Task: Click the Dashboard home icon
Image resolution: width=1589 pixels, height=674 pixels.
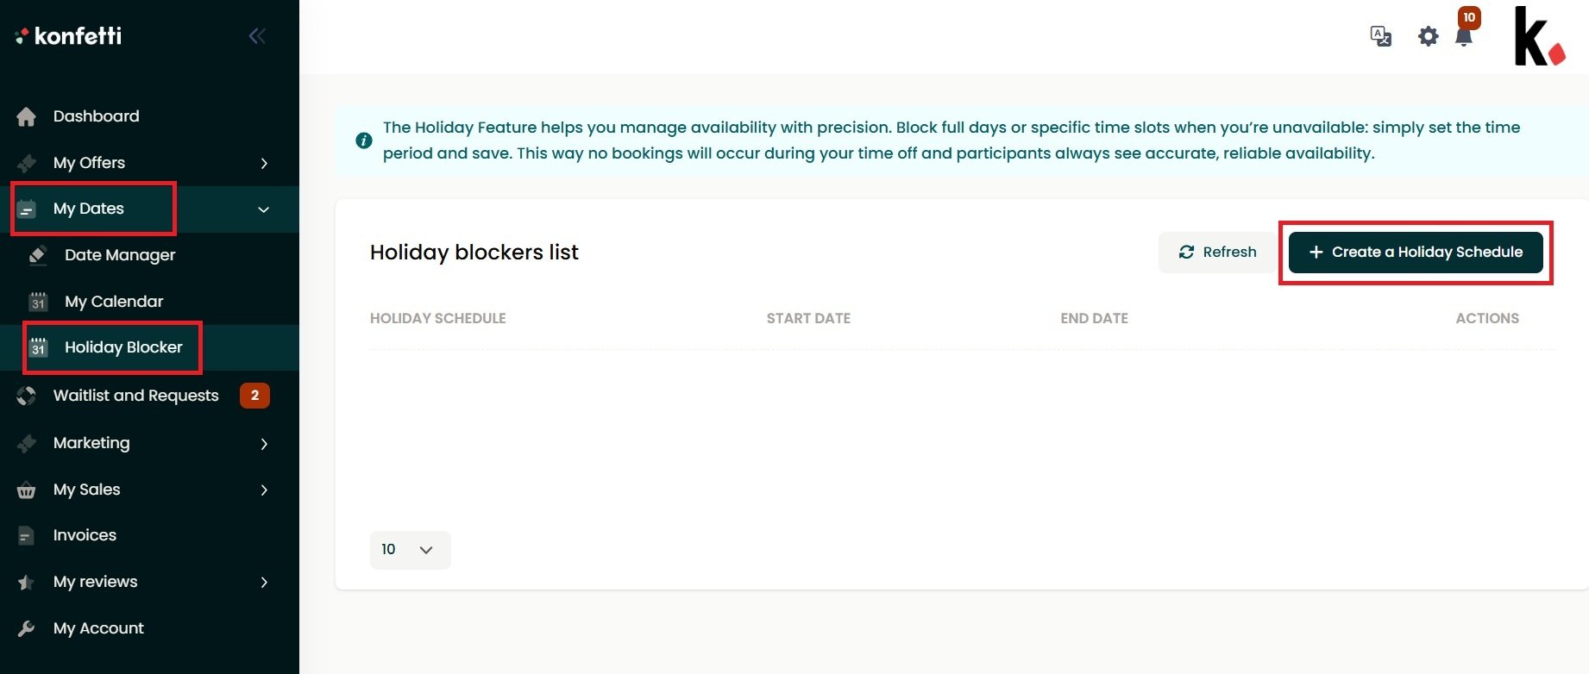Action: [27, 116]
